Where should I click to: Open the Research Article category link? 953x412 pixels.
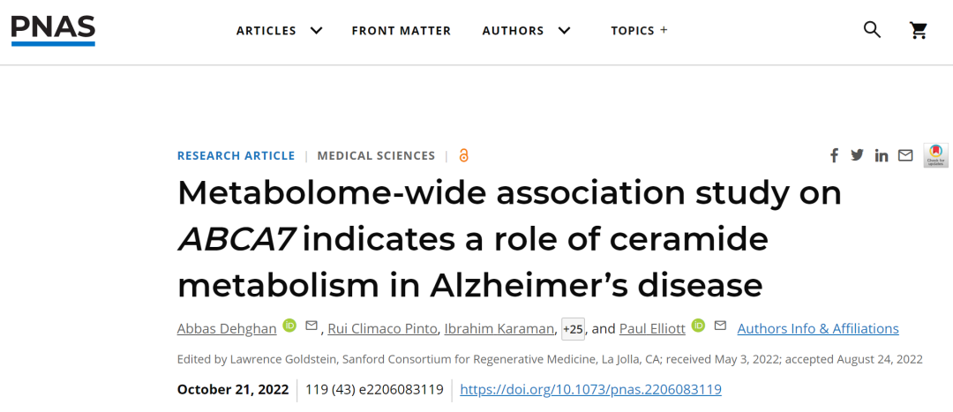tap(236, 155)
